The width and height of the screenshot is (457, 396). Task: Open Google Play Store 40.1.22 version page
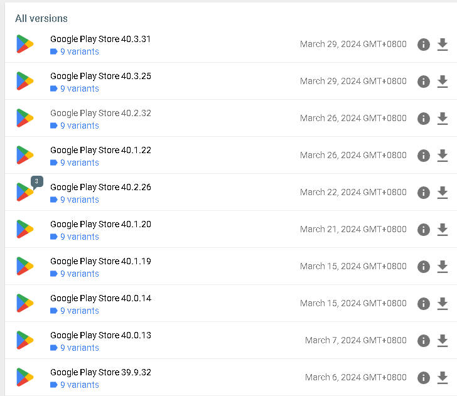point(100,150)
